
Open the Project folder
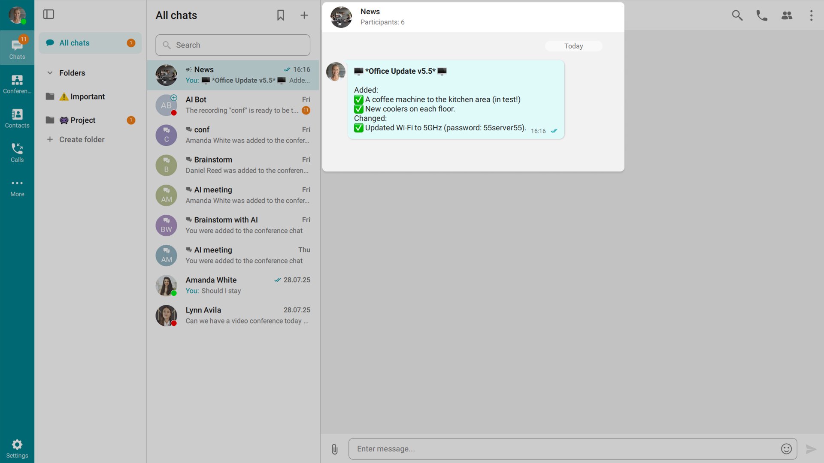82,120
